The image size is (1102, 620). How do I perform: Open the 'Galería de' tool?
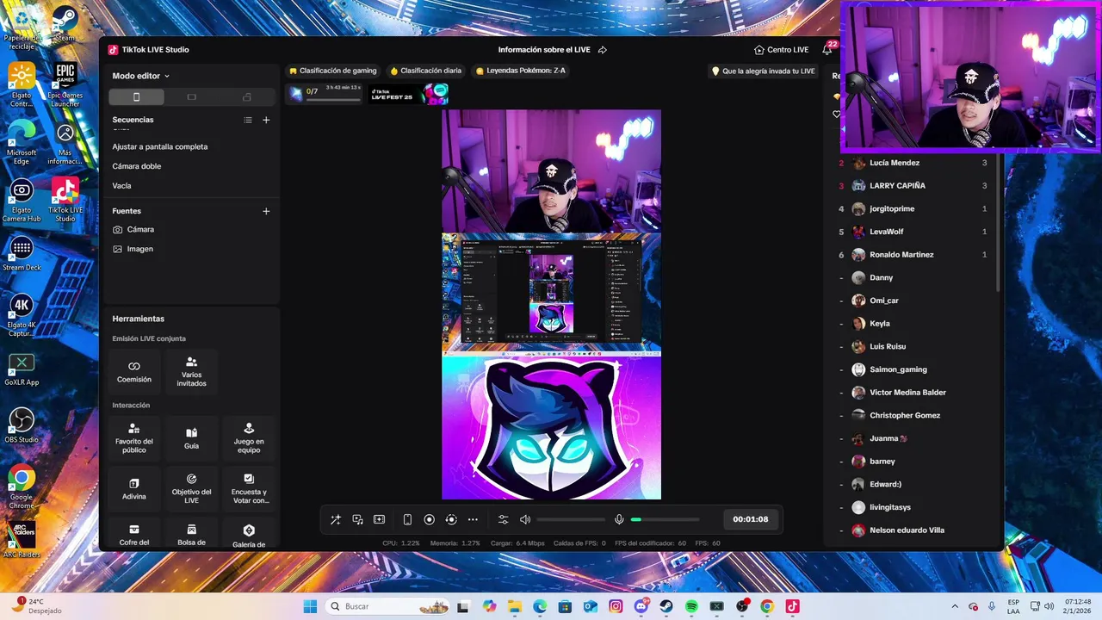(x=249, y=534)
